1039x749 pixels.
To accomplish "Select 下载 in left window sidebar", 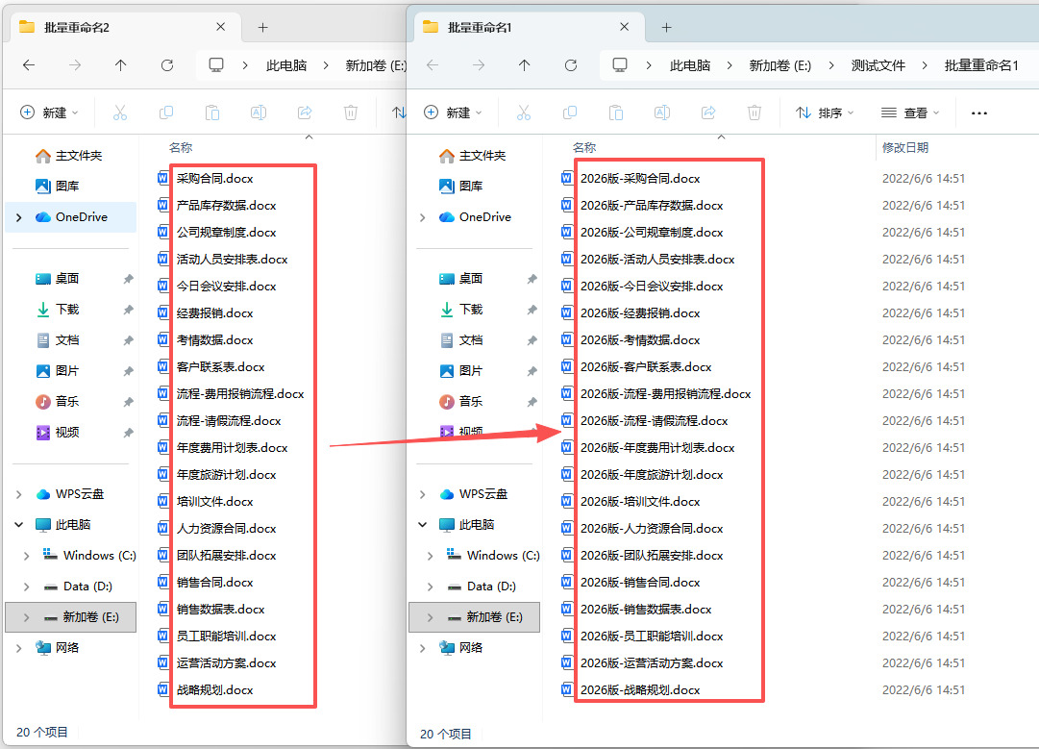I will [x=67, y=309].
